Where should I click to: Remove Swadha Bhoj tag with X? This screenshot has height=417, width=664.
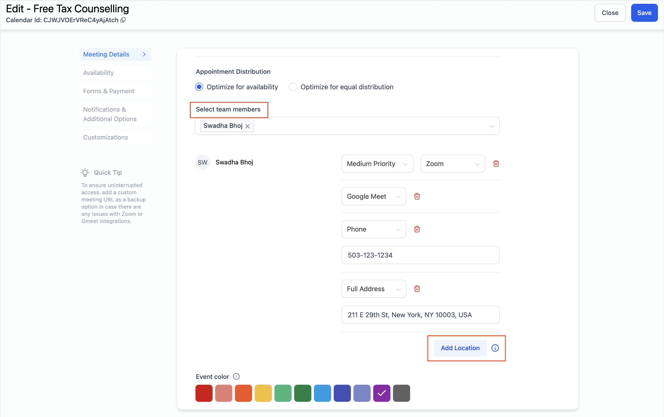coord(248,126)
